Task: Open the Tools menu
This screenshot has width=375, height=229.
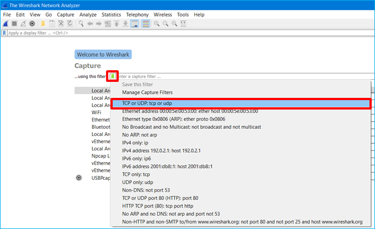Action: pos(183,14)
